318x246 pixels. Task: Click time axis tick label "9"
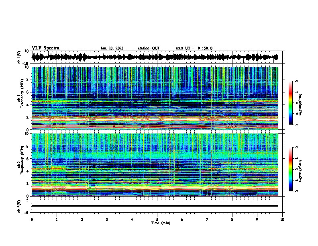[257, 219]
